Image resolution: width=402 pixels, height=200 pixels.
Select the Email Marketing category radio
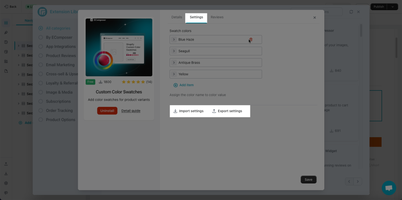coord(40,65)
